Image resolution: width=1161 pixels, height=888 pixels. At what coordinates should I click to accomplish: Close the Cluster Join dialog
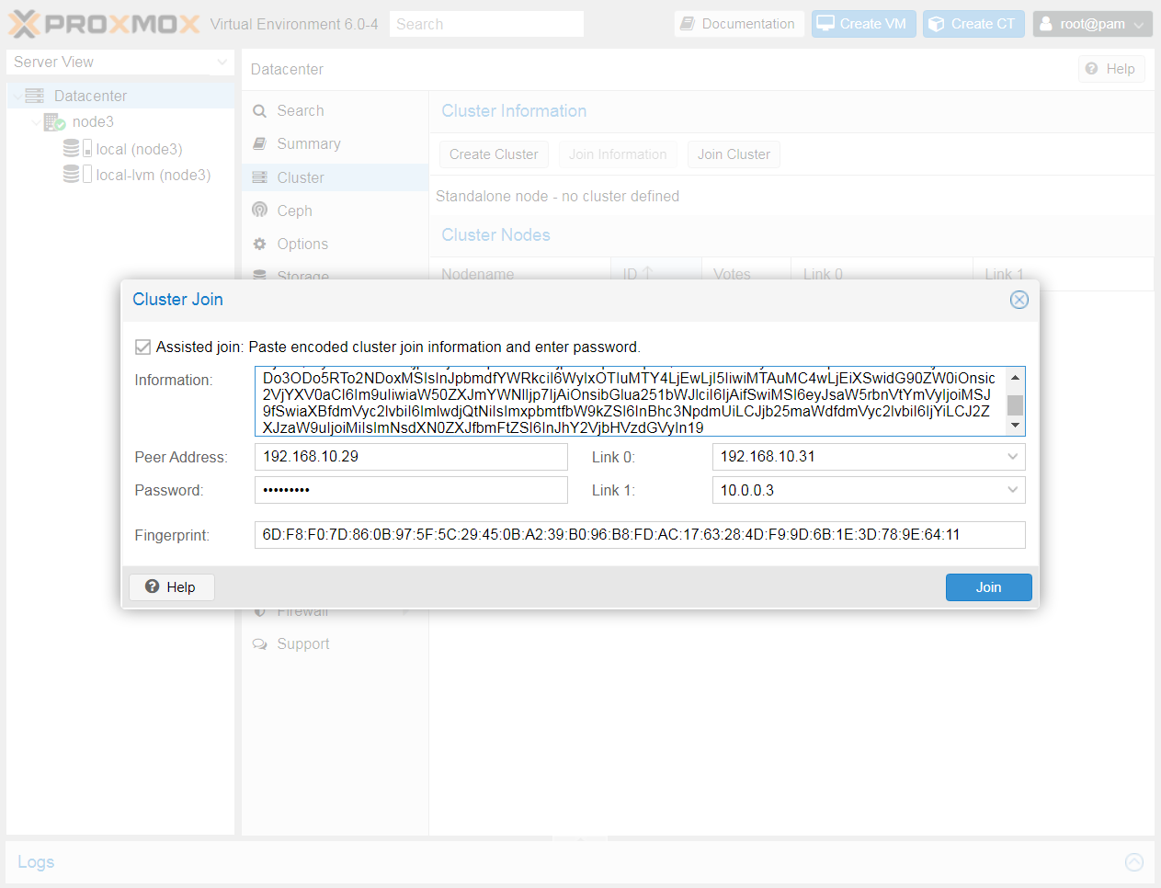1019,300
